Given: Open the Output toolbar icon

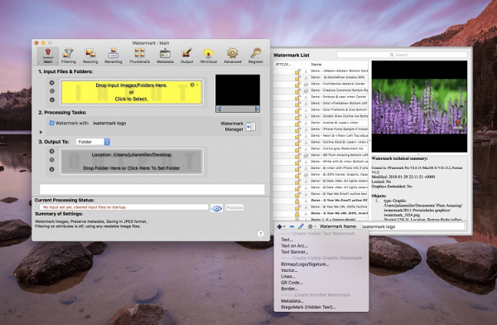Looking at the screenshot, I should [186, 56].
